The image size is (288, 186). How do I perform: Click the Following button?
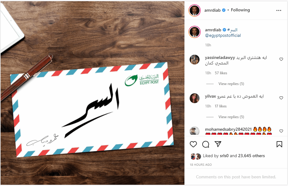click(240, 10)
